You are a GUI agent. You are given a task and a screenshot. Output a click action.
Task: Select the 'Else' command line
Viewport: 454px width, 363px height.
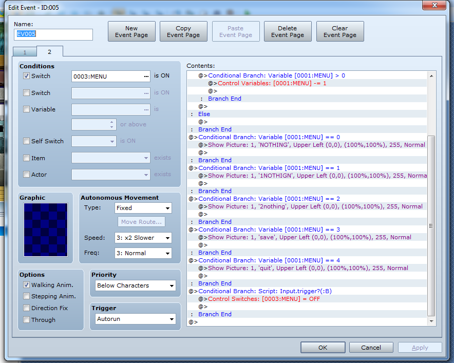307,114
